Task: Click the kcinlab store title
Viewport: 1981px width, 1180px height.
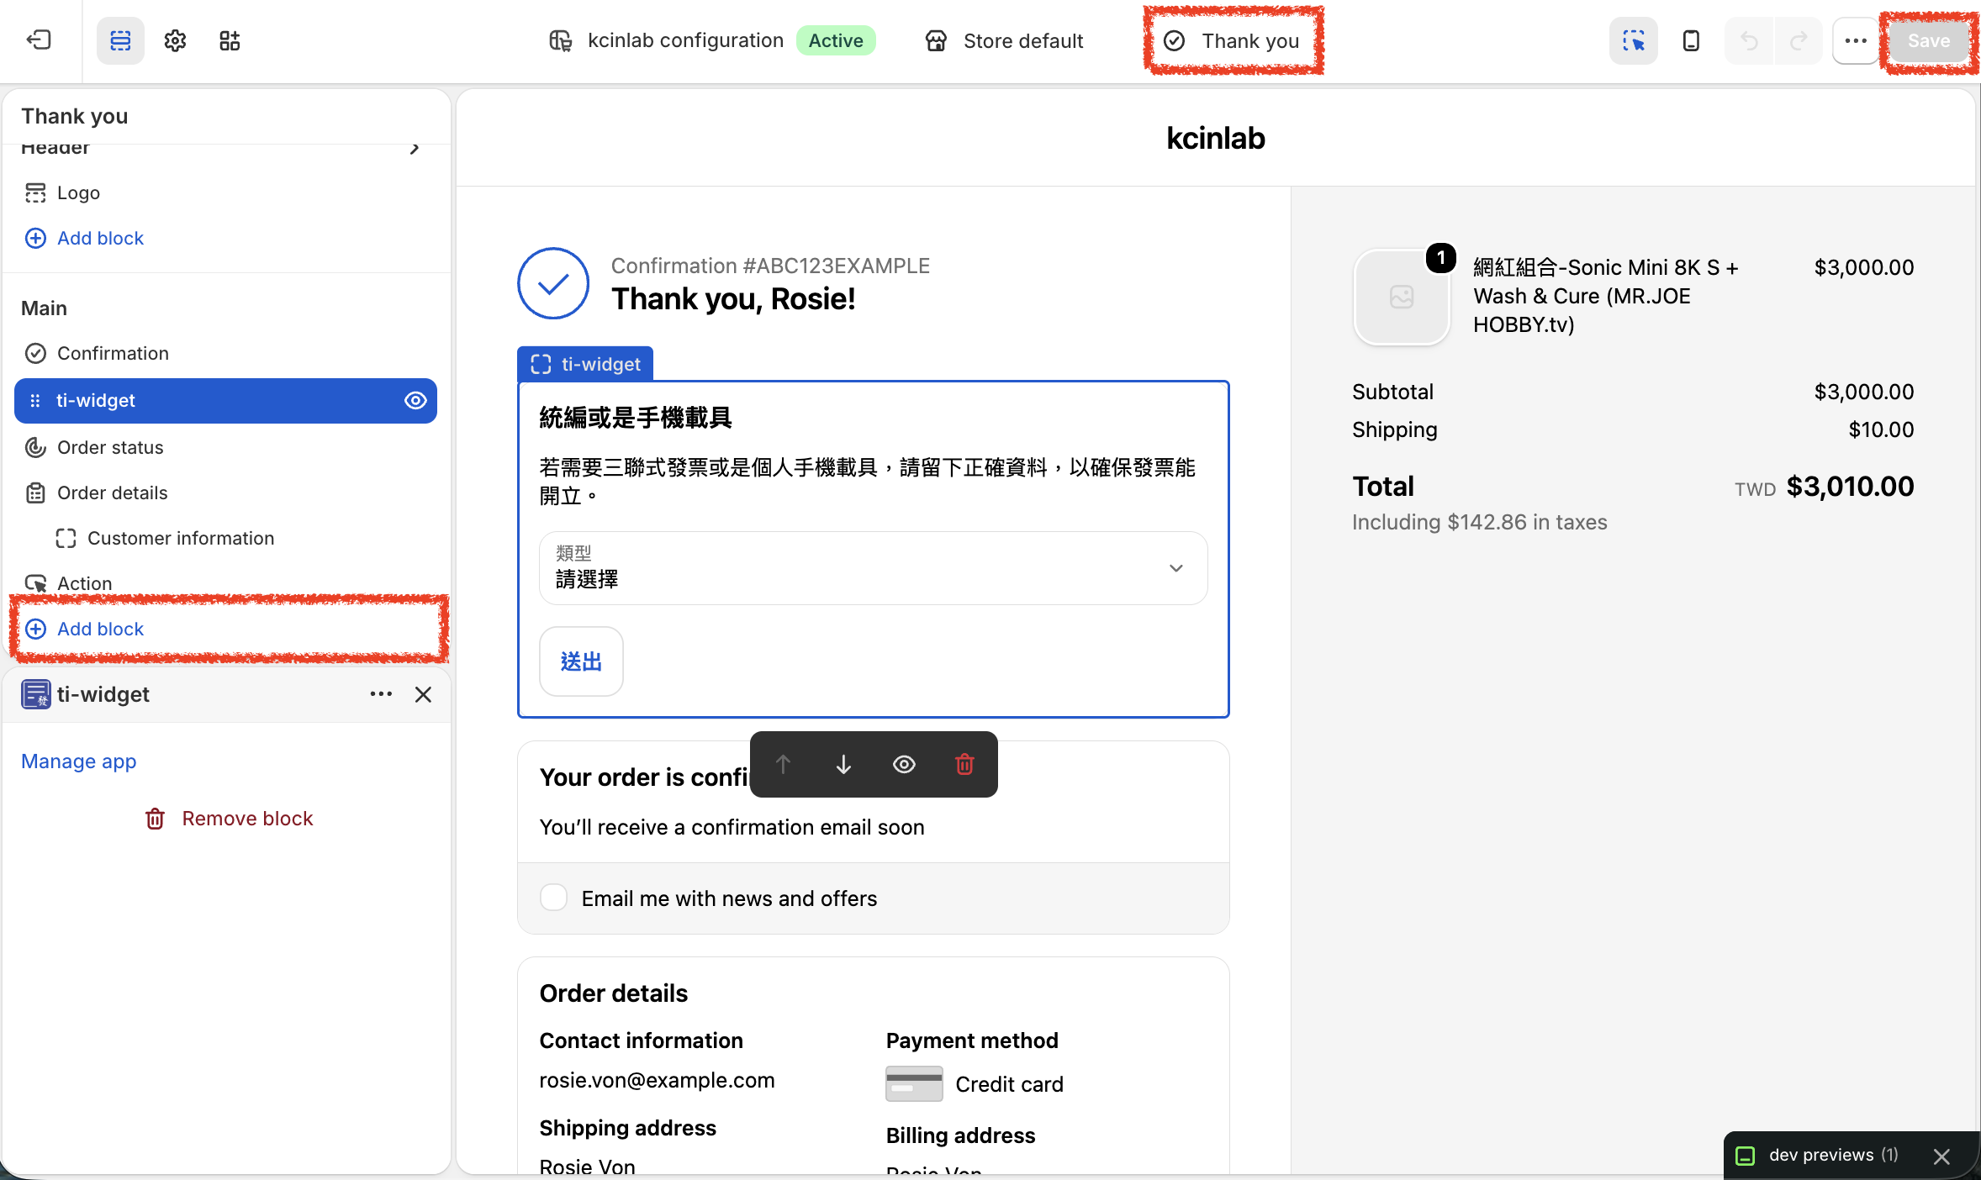Action: tap(1216, 138)
